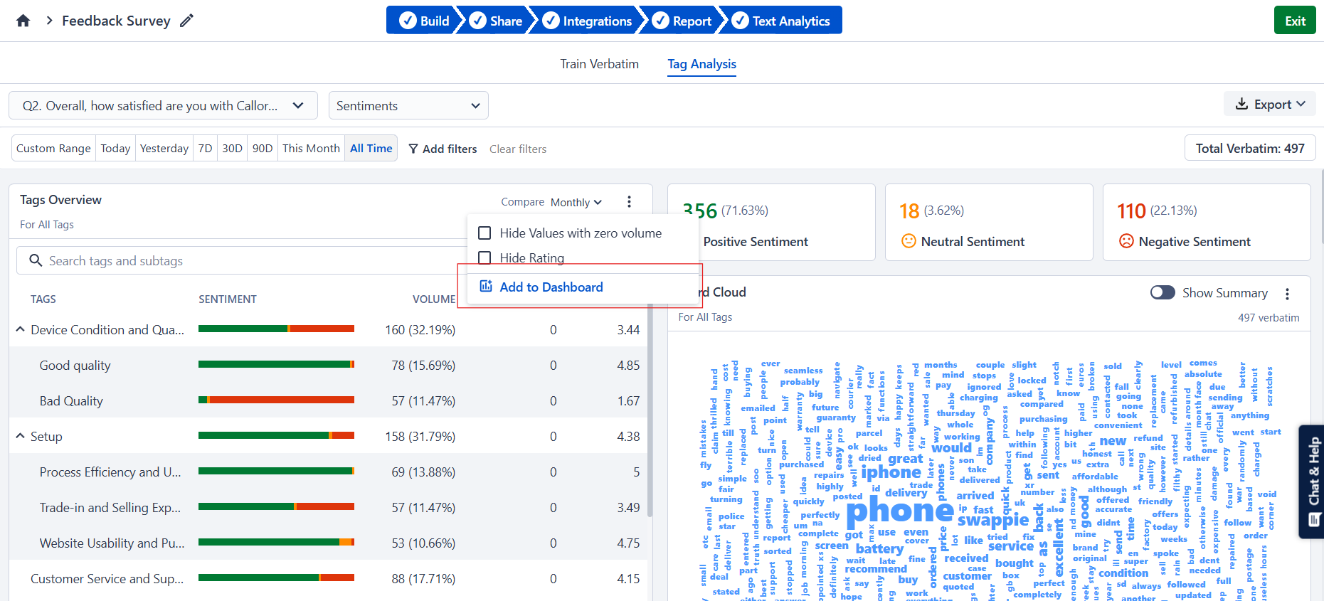Open Tags Overview three-dot menu
This screenshot has height=601, width=1324.
pos(629,202)
